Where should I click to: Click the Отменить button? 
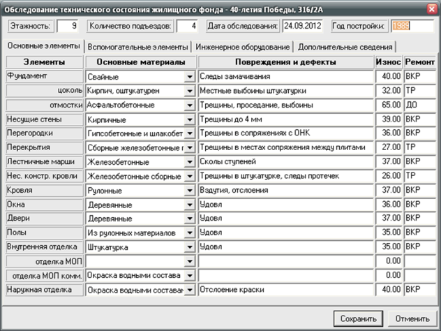click(x=412, y=318)
